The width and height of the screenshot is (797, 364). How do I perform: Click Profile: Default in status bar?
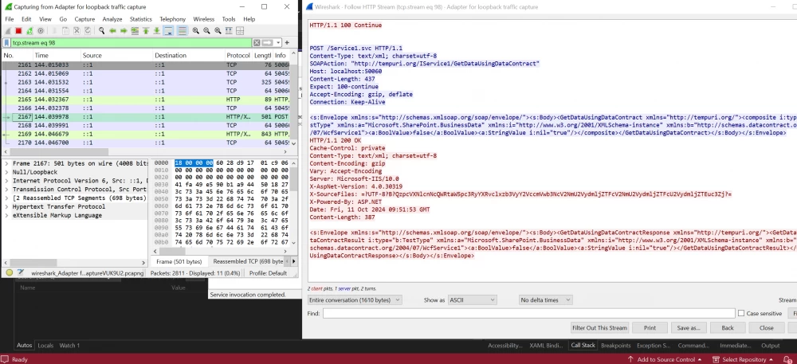pyautogui.click(x=268, y=273)
